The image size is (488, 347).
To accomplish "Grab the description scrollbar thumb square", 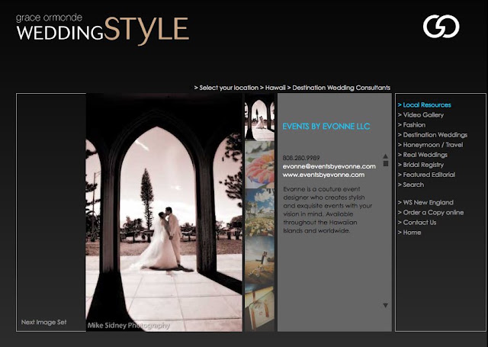I will click(386, 163).
